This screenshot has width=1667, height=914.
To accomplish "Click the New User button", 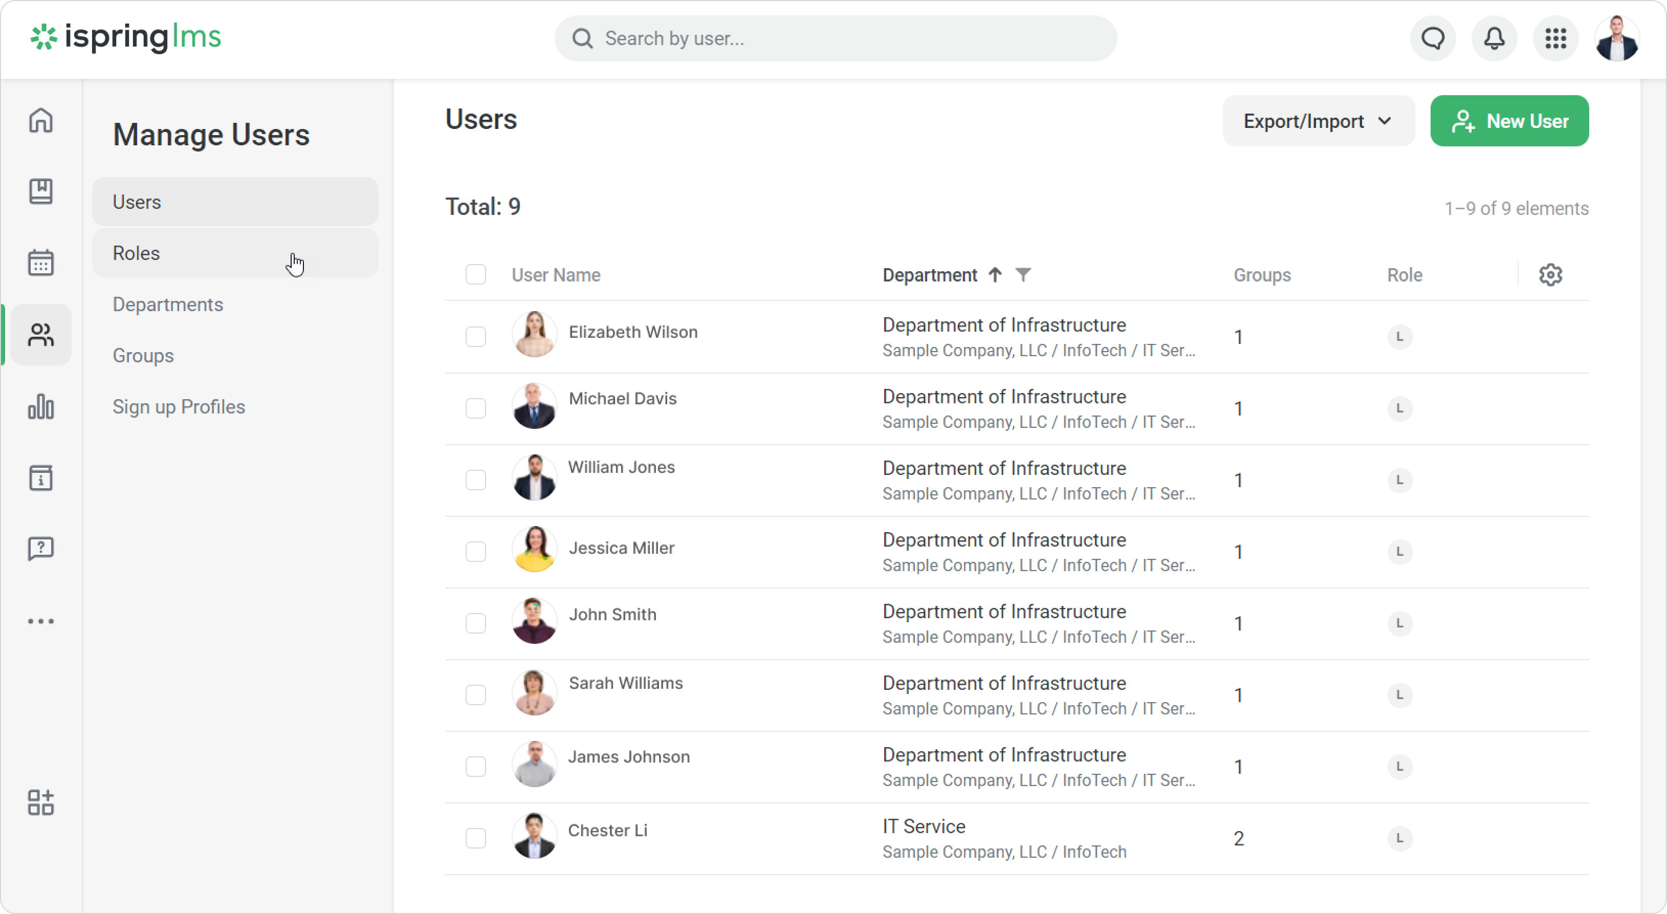I will (x=1509, y=121).
